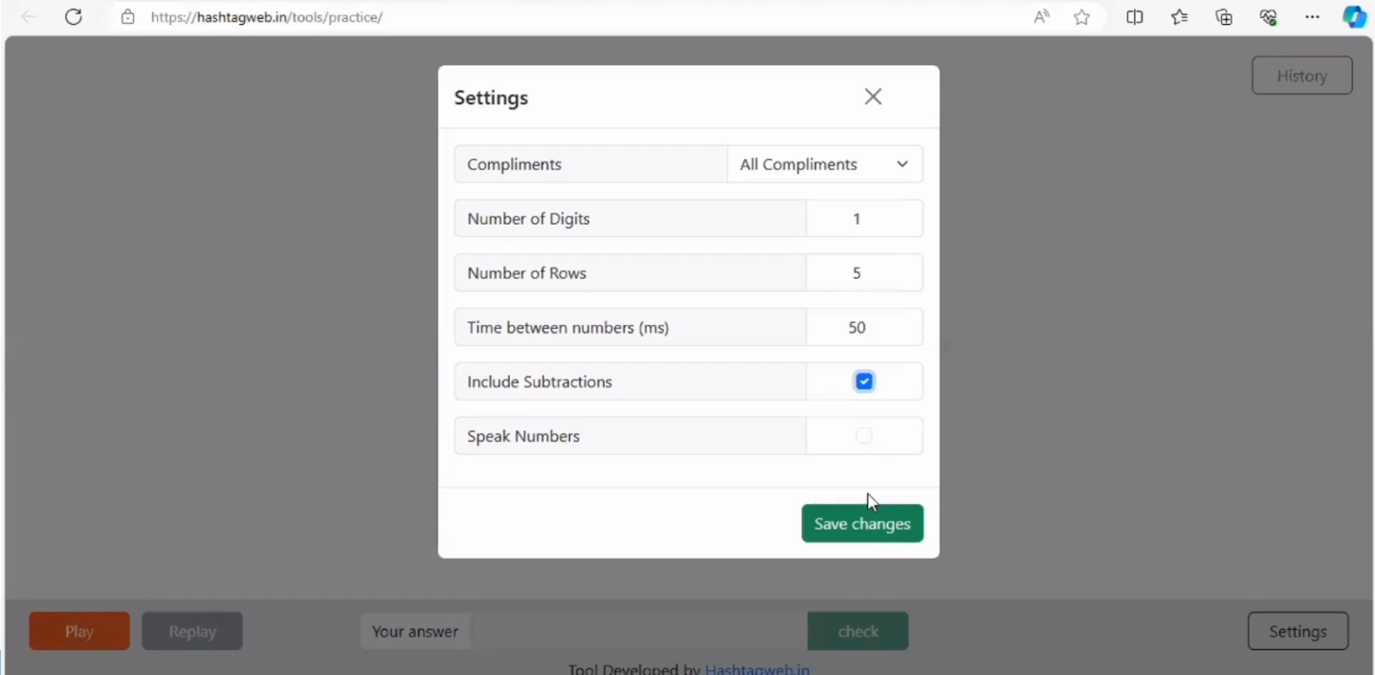
Task: Disable the Include Subtractions checkbox
Action: click(864, 381)
